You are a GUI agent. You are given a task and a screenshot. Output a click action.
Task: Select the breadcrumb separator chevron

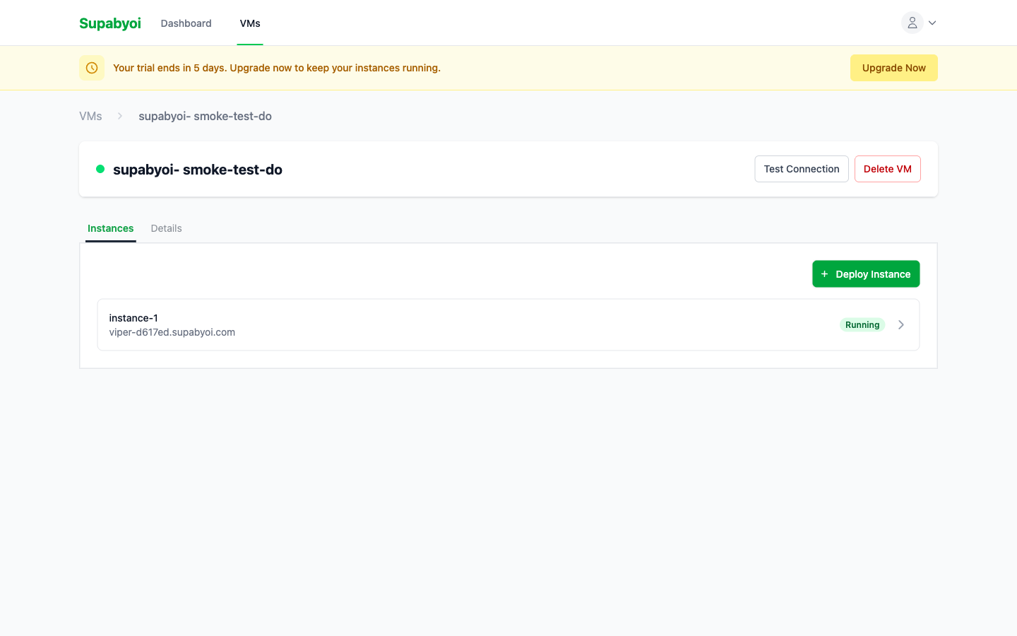click(x=119, y=116)
